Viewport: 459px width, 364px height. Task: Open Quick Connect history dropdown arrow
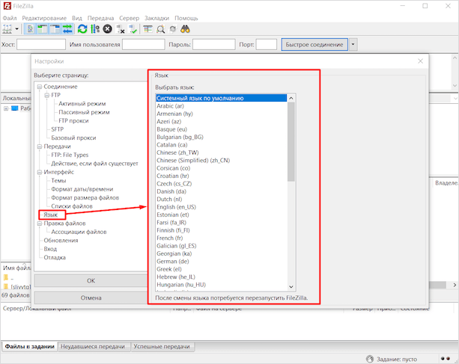pyautogui.click(x=353, y=45)
